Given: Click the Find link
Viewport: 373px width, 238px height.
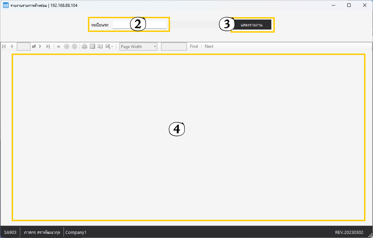Looking at the screenshot, I should tap(194, 46).
